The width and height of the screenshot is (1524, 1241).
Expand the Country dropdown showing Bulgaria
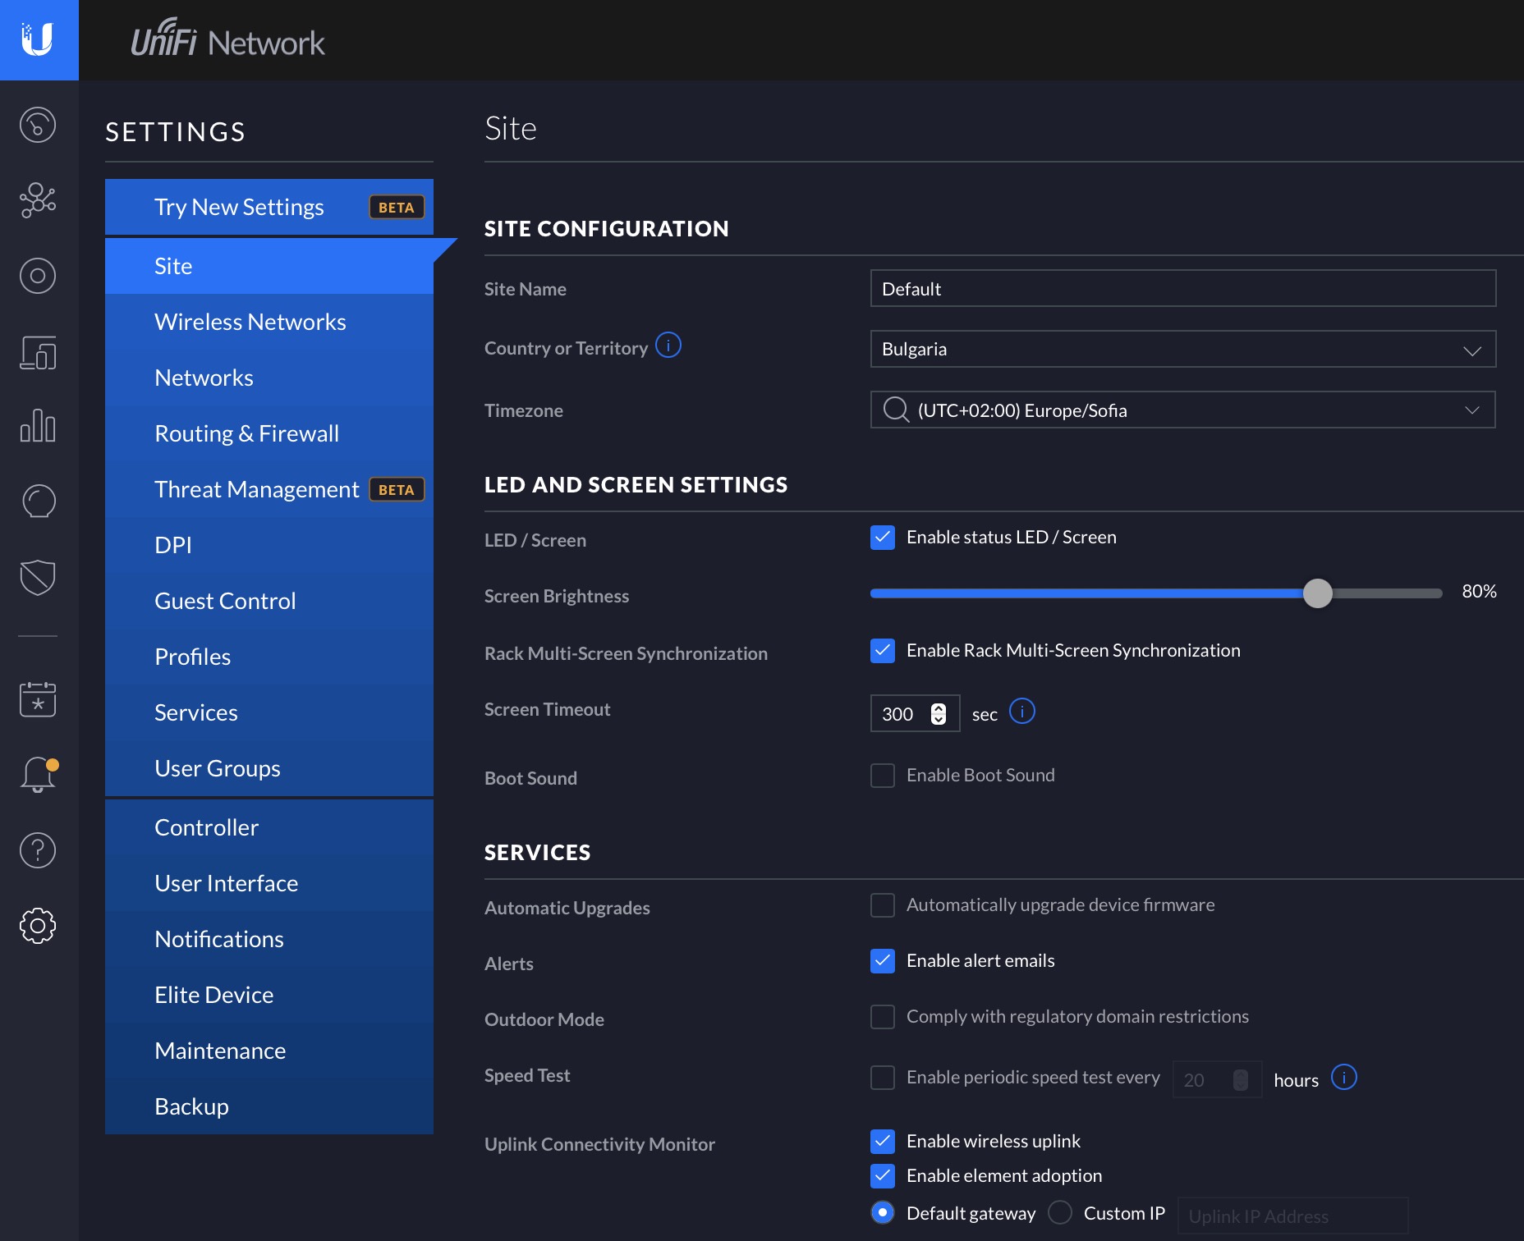tap(1183, 349)
